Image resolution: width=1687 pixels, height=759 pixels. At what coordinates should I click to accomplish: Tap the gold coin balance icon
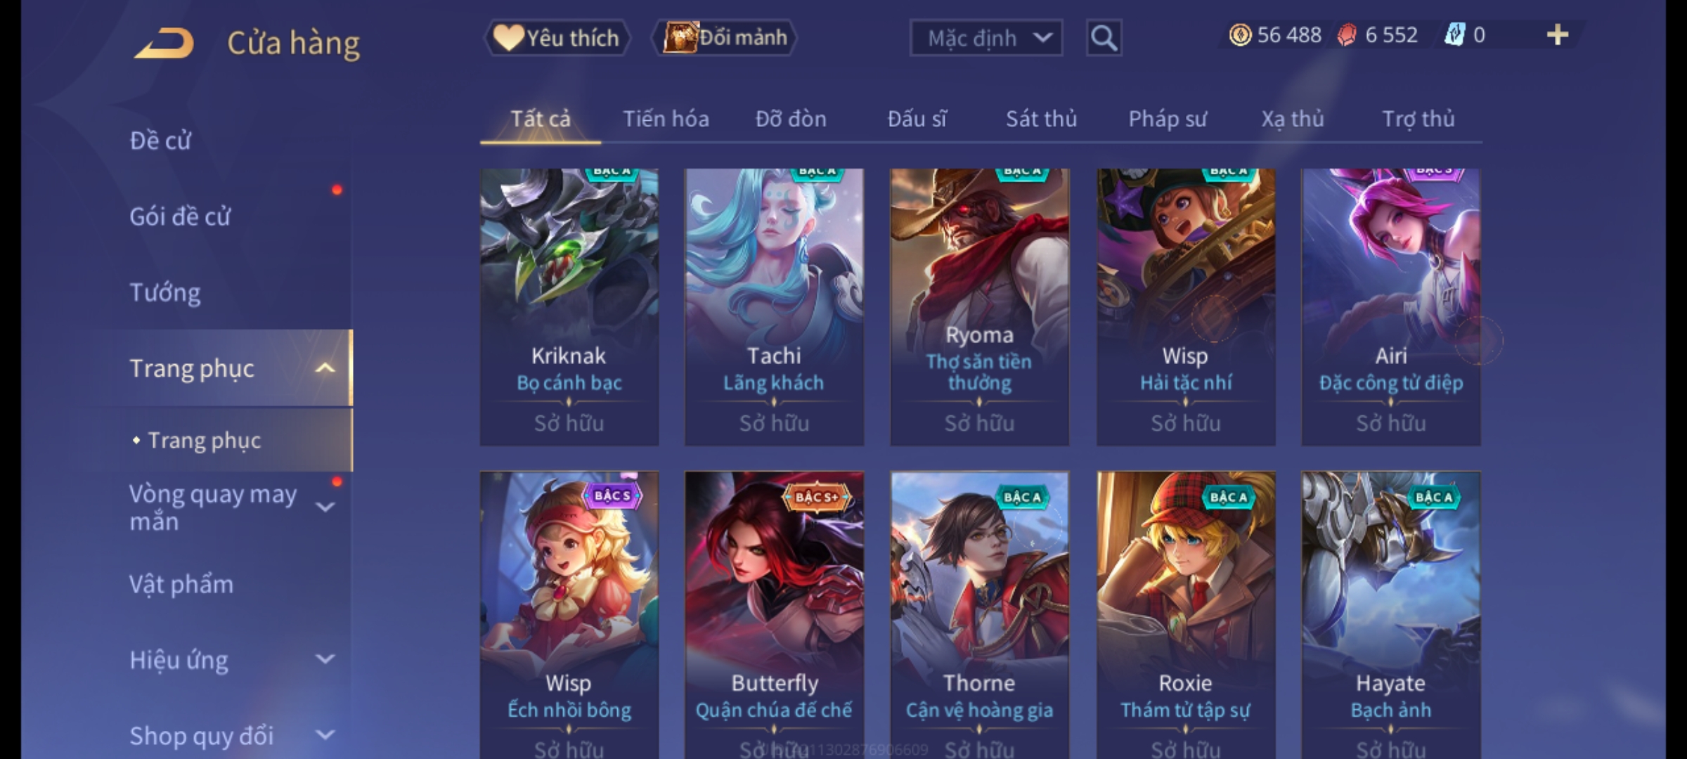[x=1240, y=34]
